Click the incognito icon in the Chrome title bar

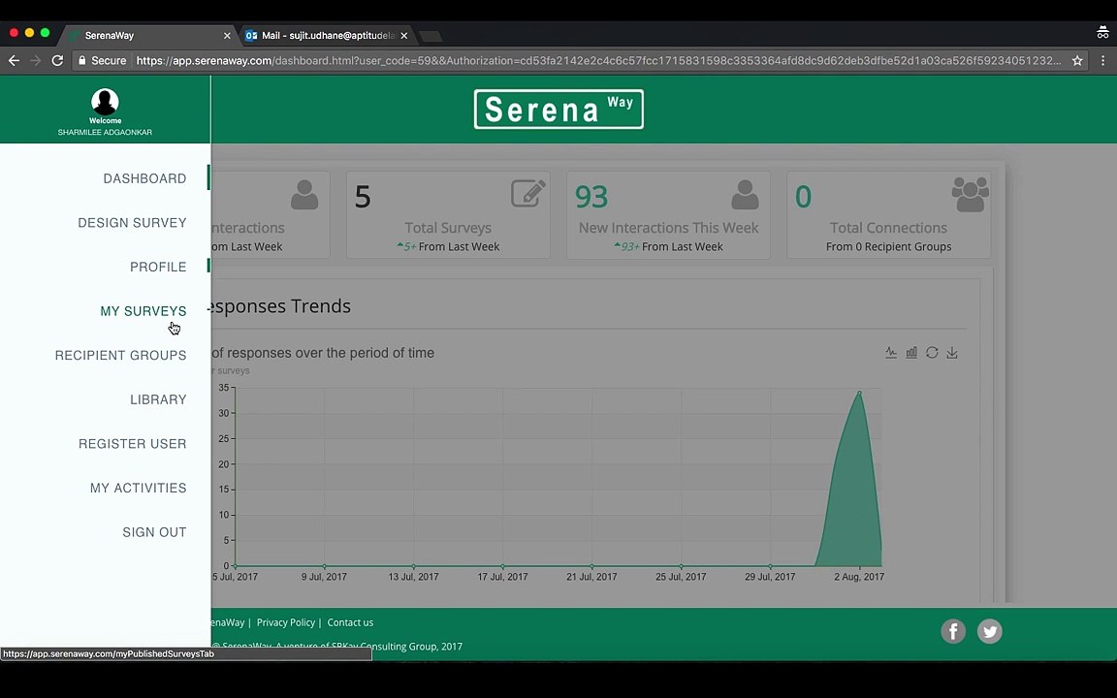(1102, 32)
